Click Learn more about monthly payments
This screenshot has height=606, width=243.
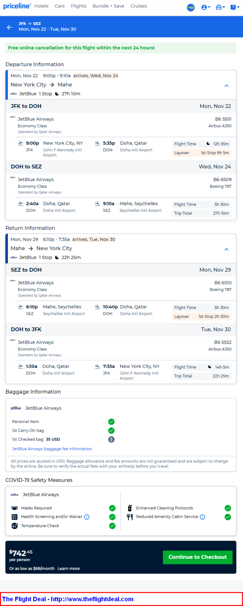69,569
